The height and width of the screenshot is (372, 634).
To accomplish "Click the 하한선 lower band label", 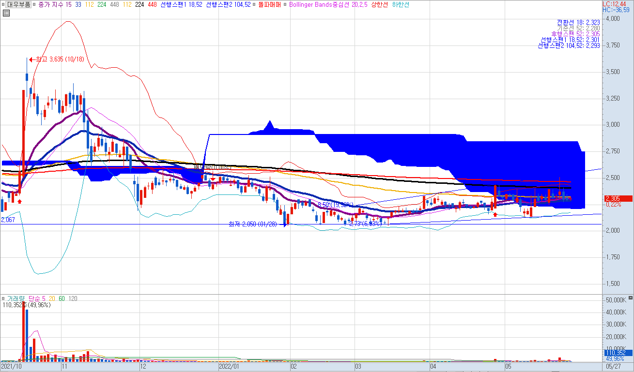I will click(x=400, y=4).
